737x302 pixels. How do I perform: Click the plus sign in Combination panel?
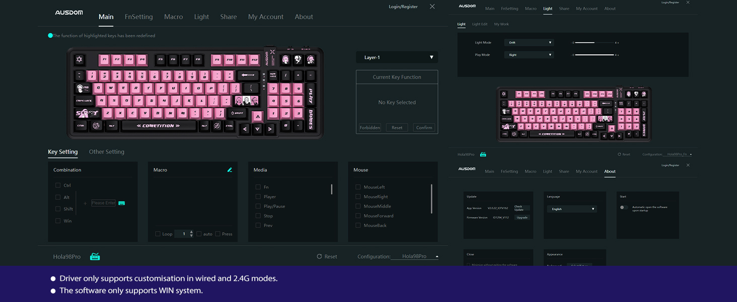[85, 203]
